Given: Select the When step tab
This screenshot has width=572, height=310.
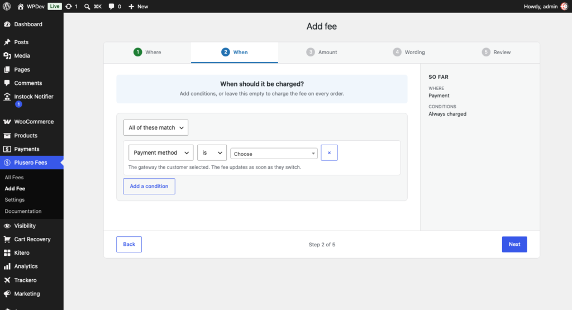Looking at the screenshot, I should click(x=235, y=53).
